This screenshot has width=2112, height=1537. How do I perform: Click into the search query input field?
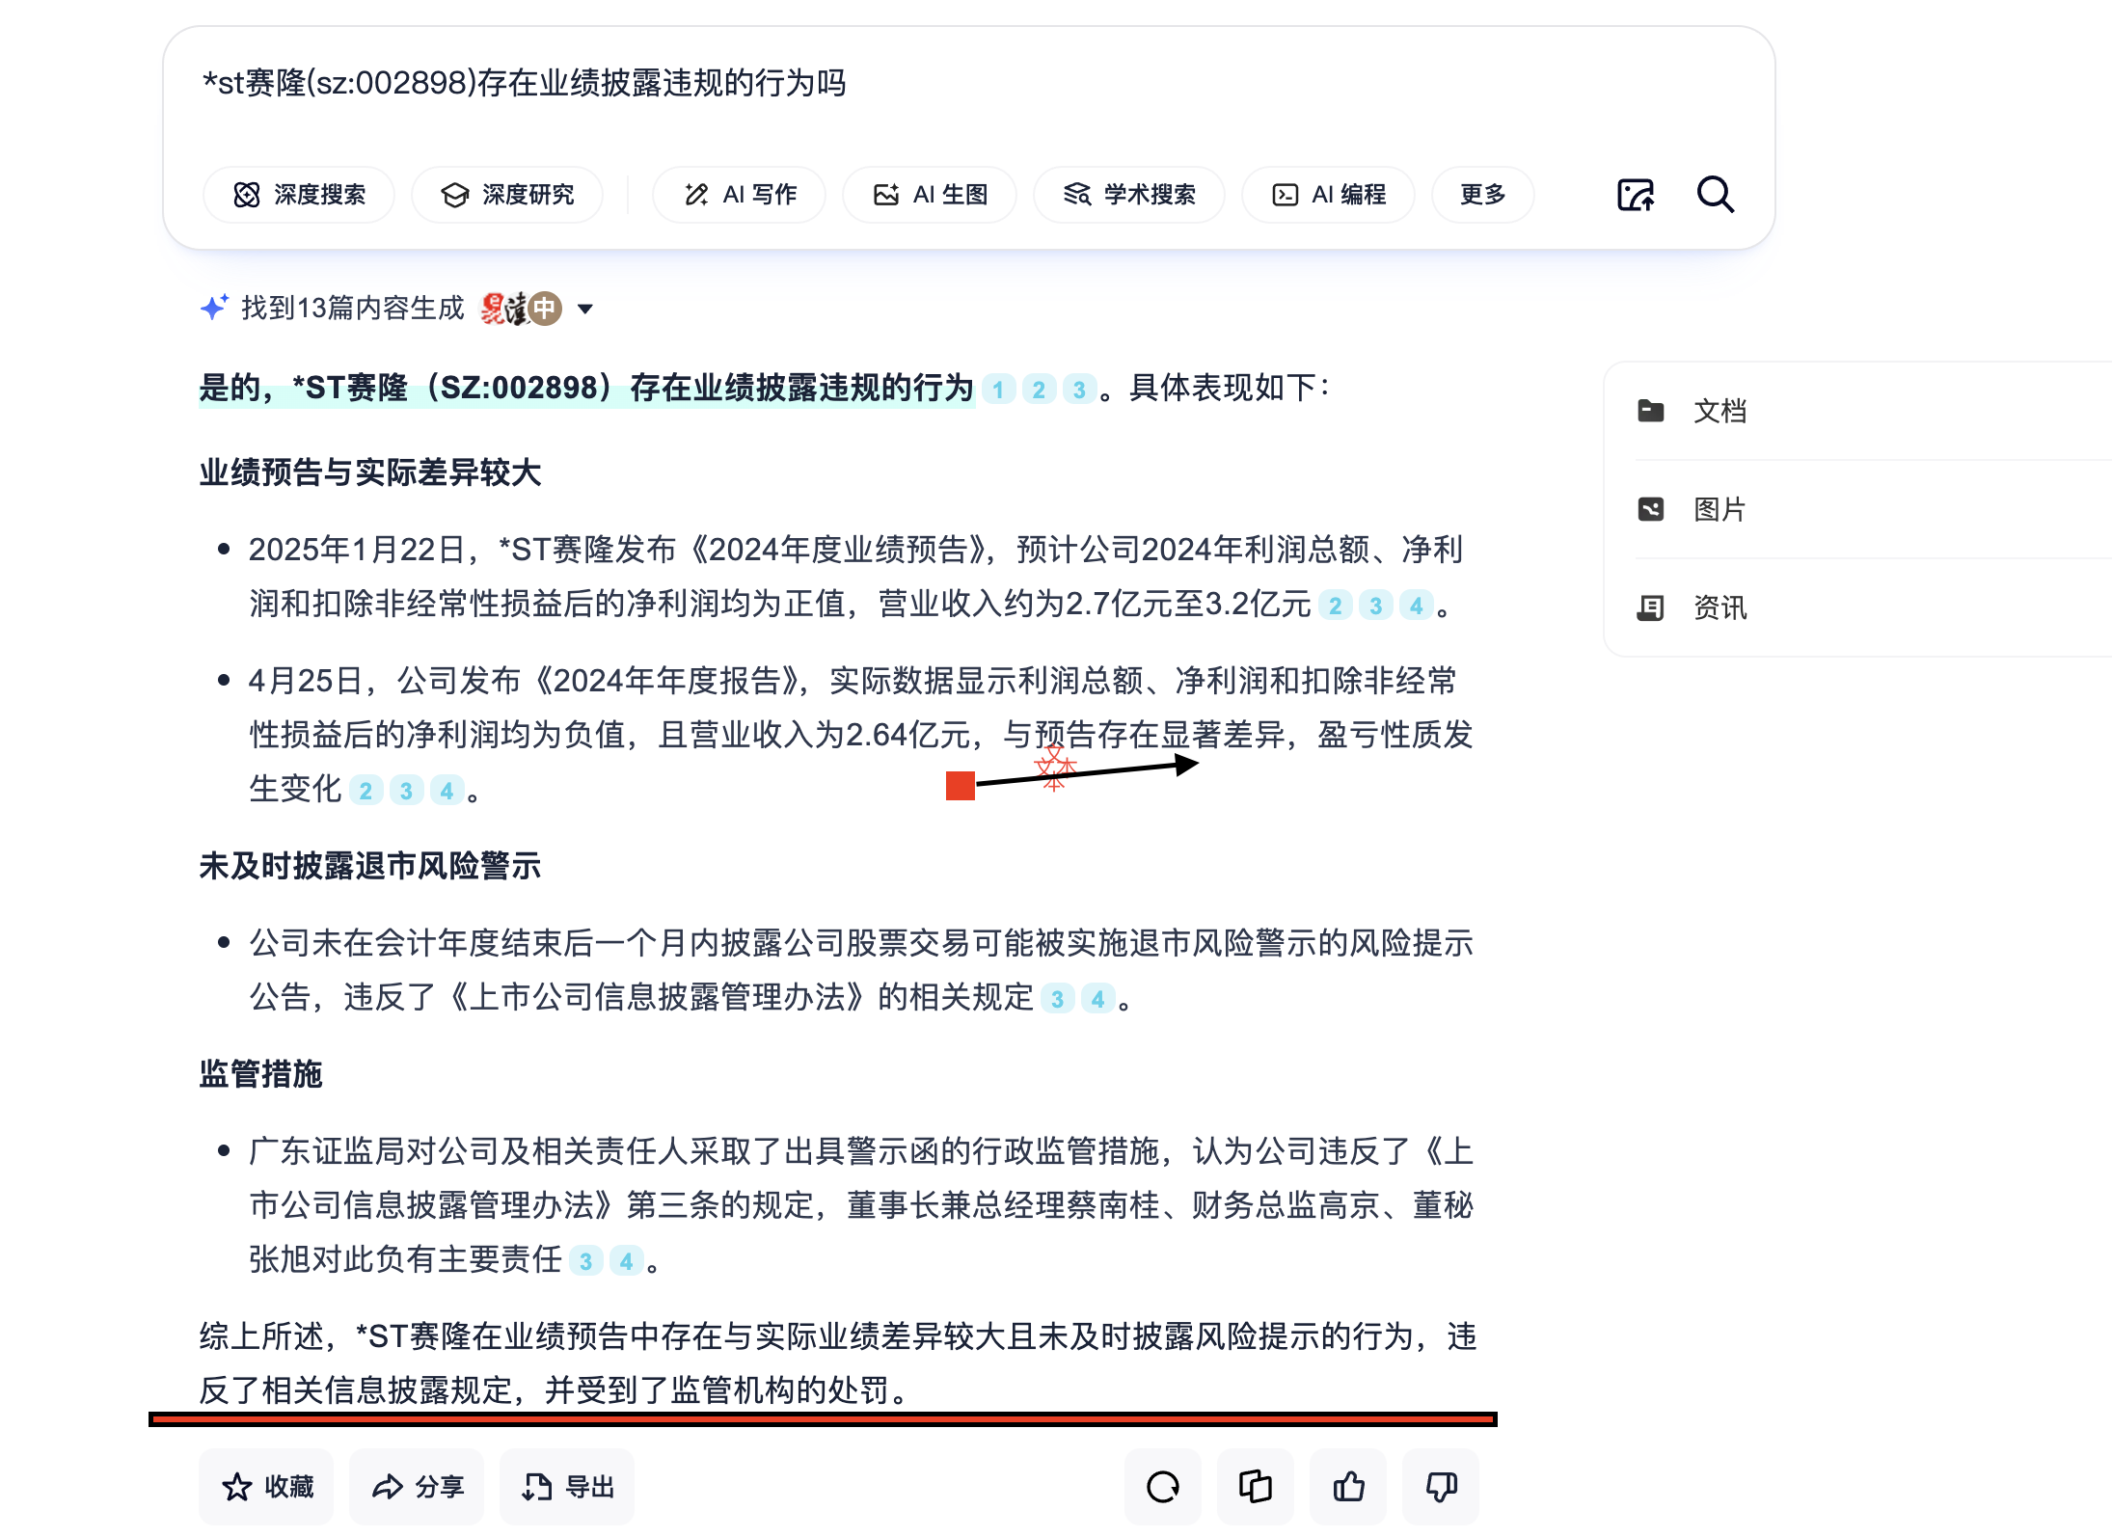[x=967, y=84]
